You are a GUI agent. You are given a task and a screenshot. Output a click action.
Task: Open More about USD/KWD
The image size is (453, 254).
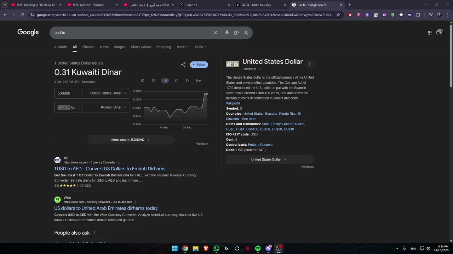131,140
